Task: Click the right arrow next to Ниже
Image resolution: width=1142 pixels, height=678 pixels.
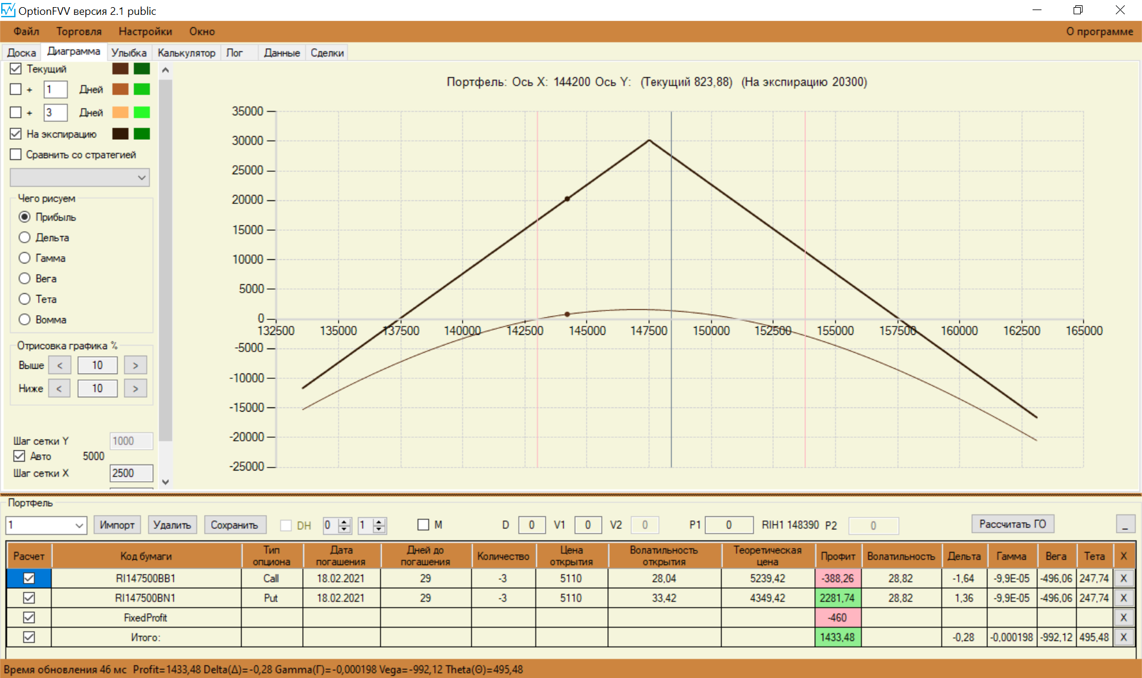Action: click(135, 388)
